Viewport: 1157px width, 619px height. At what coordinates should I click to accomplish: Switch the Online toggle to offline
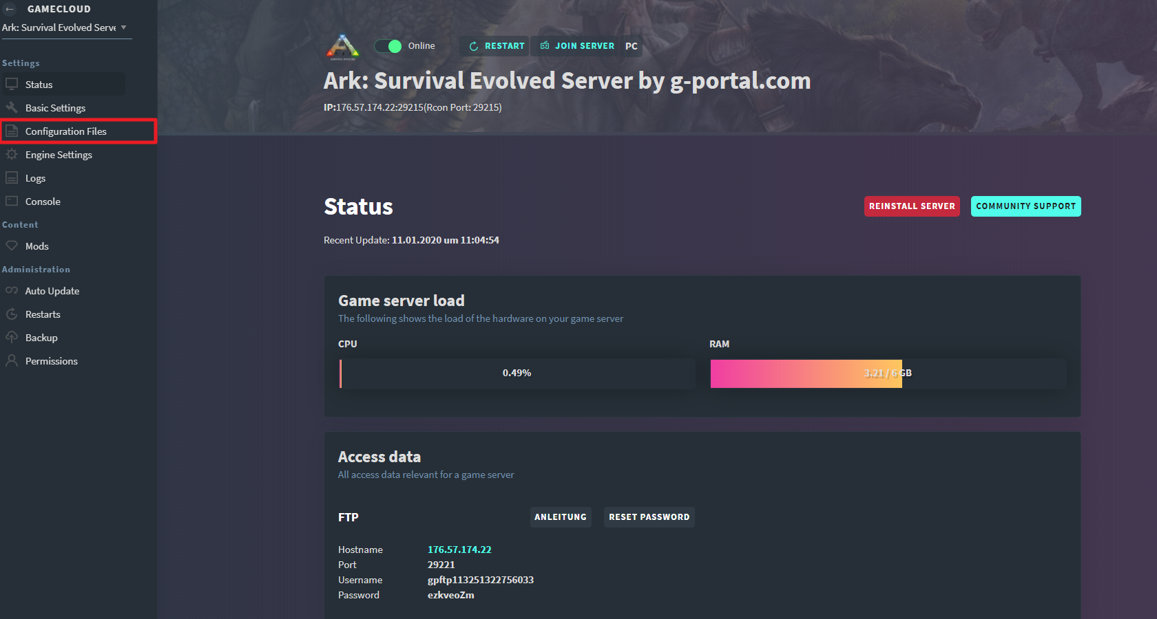pyautogui.click(x=388, y=45)
